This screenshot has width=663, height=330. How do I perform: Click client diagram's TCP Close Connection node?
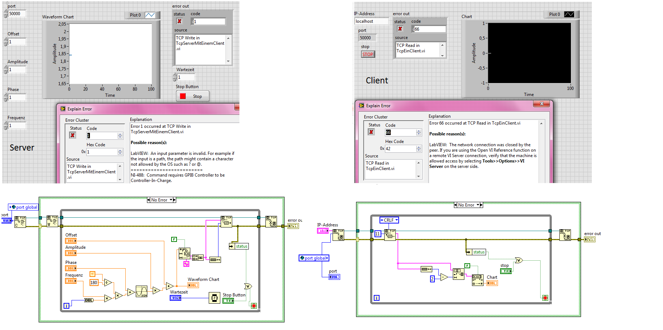pos(565,235)
